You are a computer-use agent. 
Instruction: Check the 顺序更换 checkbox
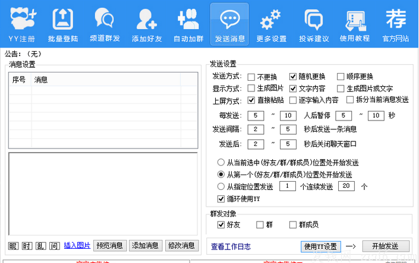[341, 77]
